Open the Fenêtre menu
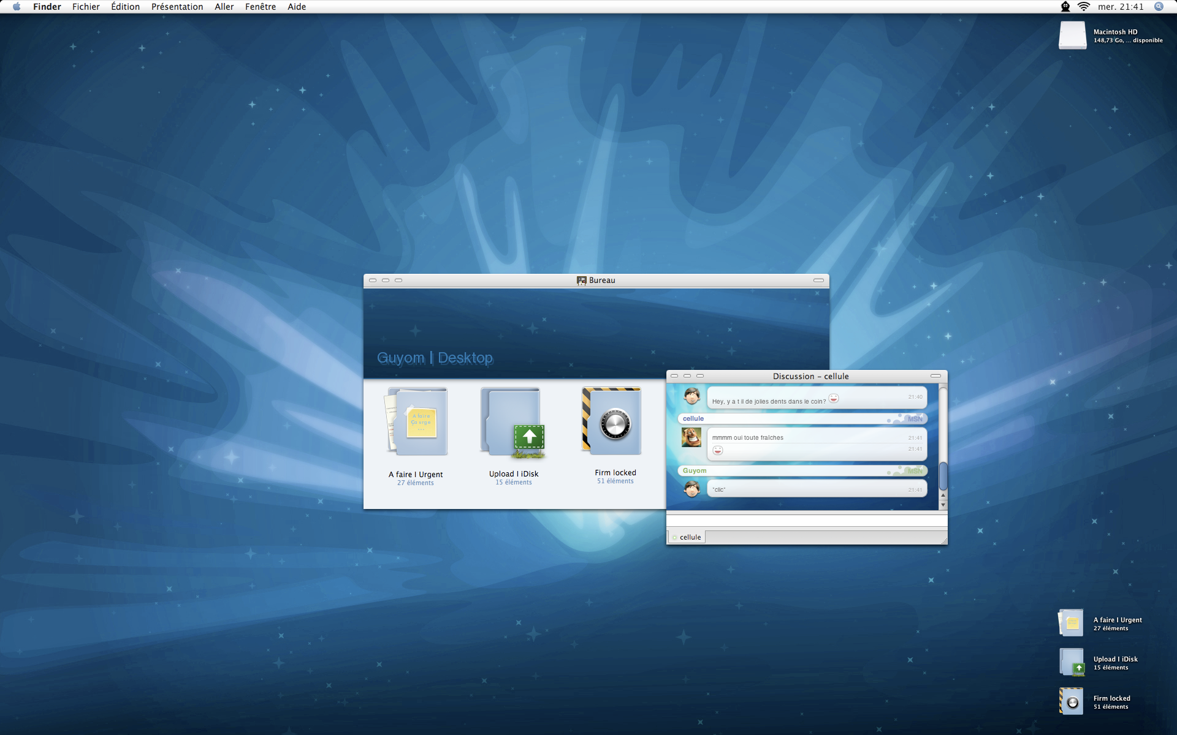 (261, 7)
